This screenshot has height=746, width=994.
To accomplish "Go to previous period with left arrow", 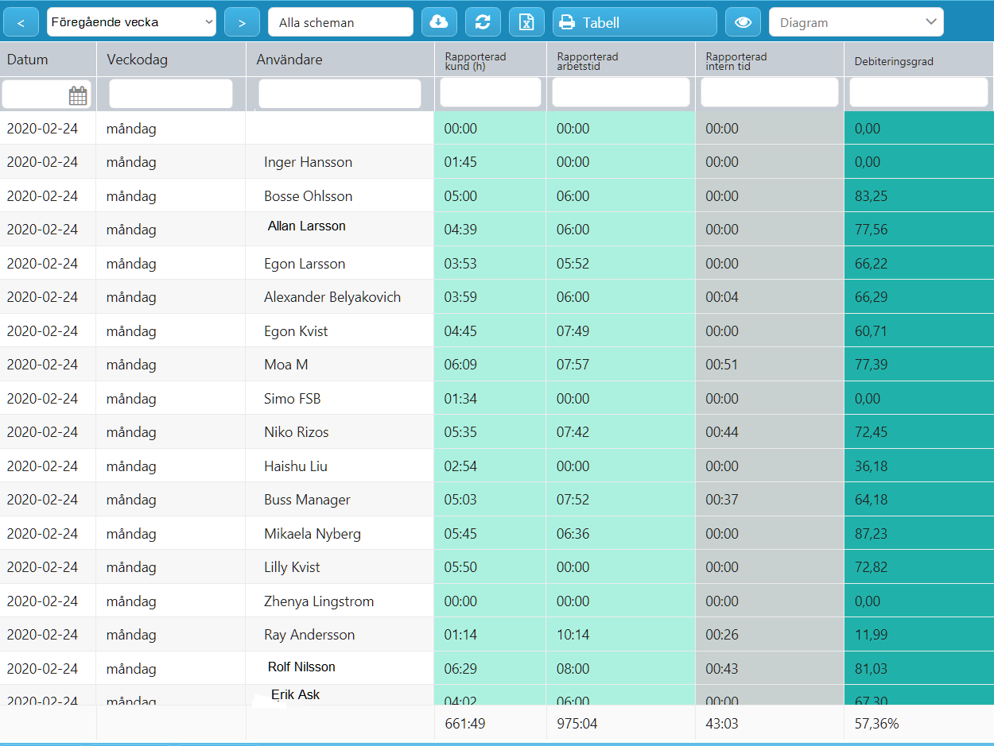I will 21,22.
